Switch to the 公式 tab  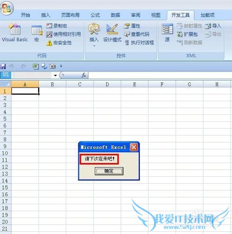(95, 15)
